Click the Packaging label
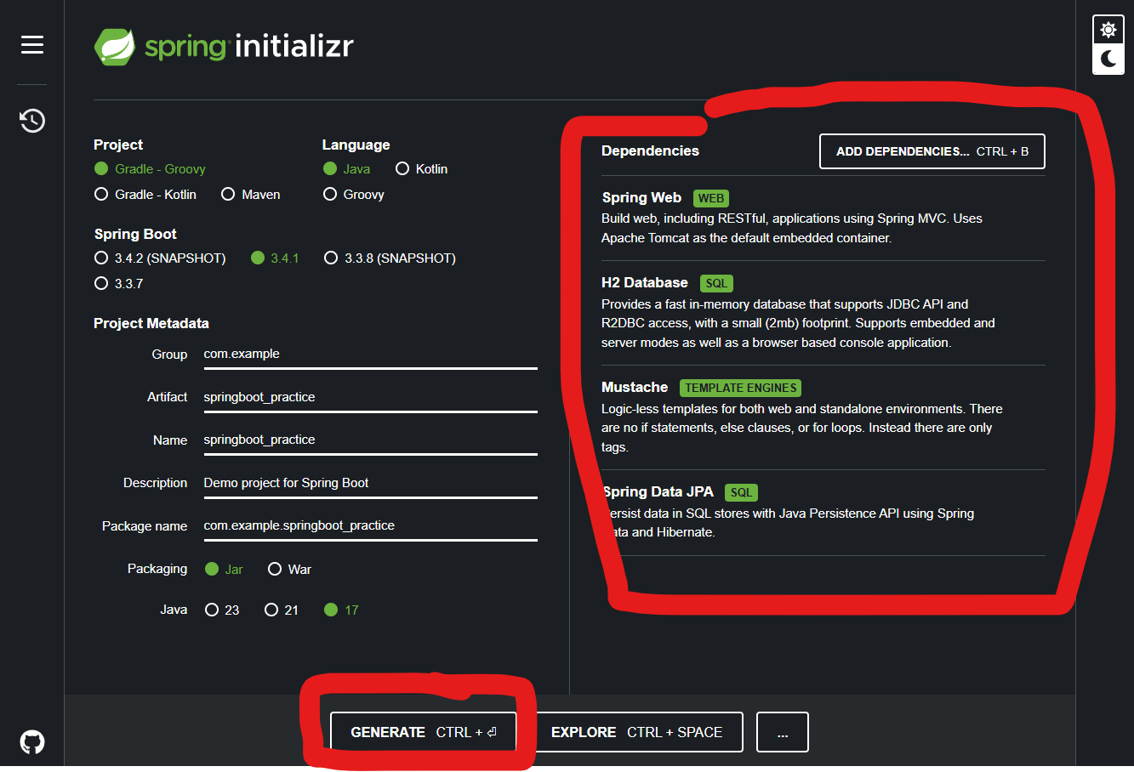The width and height of the screenshot is (1134, 772). 157,569
